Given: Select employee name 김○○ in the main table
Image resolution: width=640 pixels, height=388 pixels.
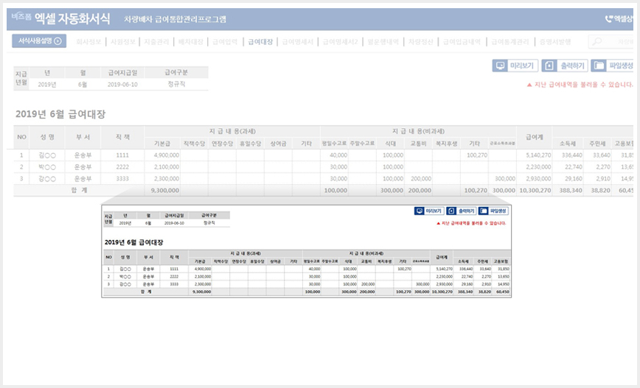Looking at the screenshot, I should 47,155.
